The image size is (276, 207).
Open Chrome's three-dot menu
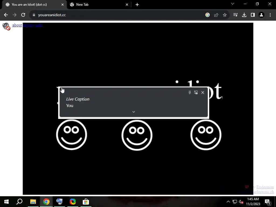click(270, 15)
